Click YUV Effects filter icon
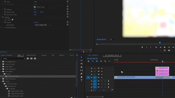 [35, 59]
